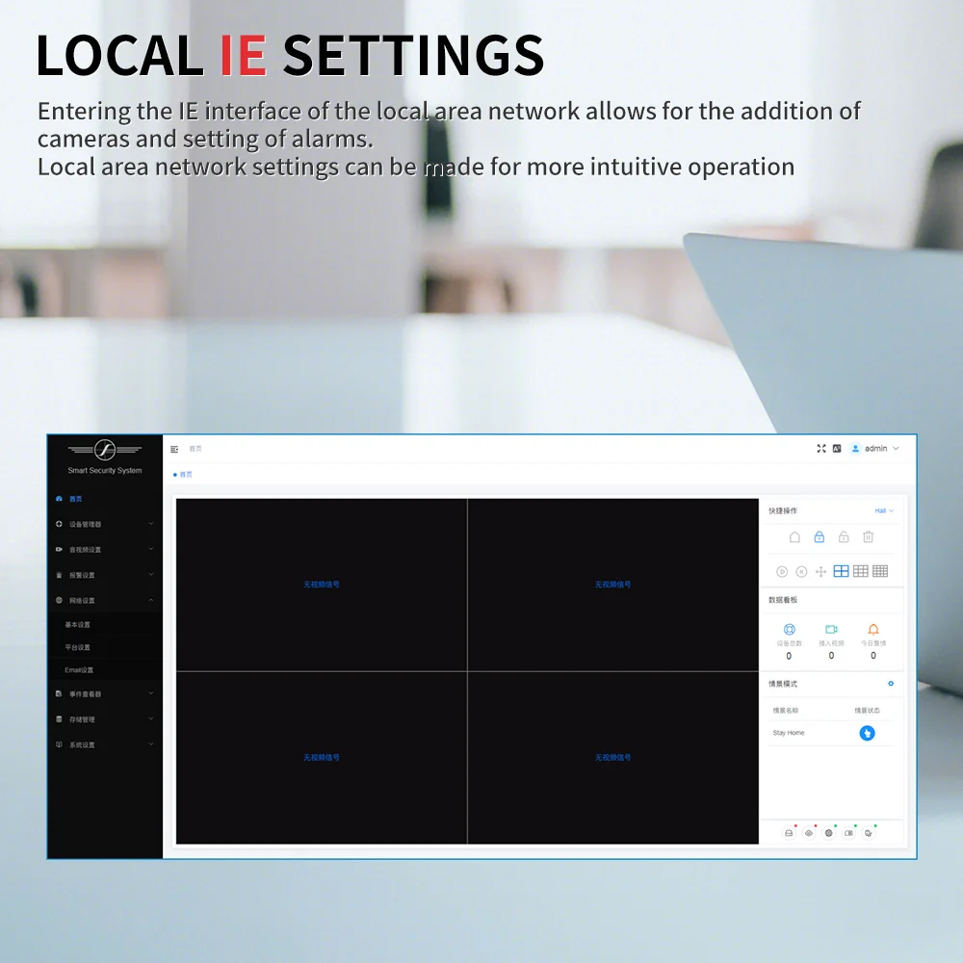Click the battery status icon with green dot
Image resolution: width=963 pixels, height=963 pixels.
coord(848,833)
